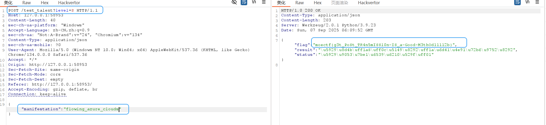Switch to response 美化 tab
Image resolution: width=546 pixels, height=125 pixels.
281,3
